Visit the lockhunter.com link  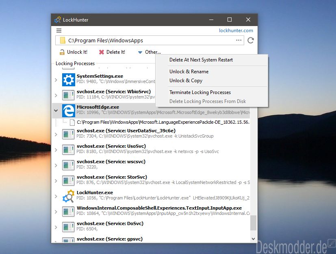click(236, 31)
